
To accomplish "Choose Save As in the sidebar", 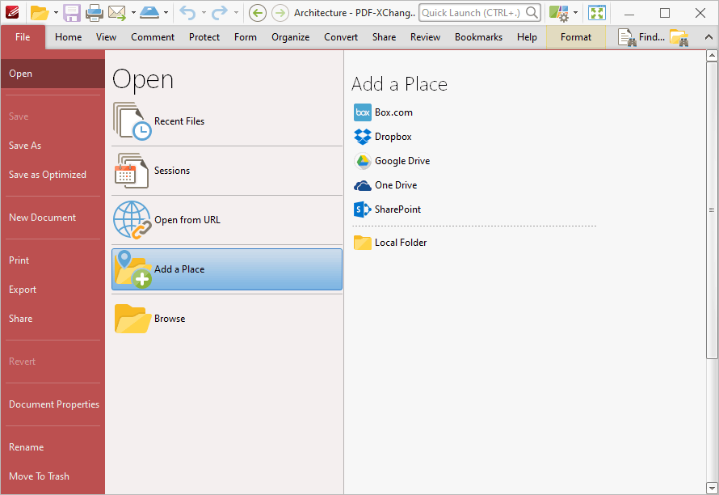I will tap(53, 146).
